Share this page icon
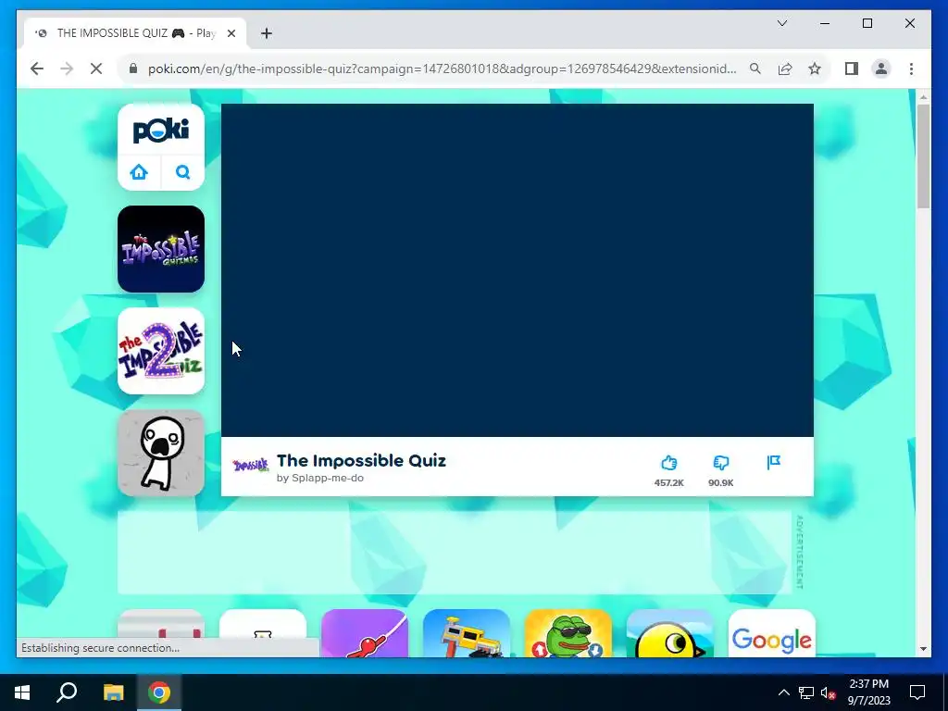This screenshot has width=948, height=711. 785,69
